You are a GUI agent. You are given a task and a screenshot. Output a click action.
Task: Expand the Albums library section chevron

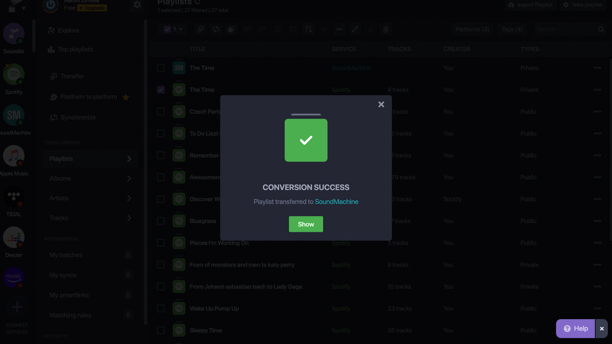tap(129, 178)
